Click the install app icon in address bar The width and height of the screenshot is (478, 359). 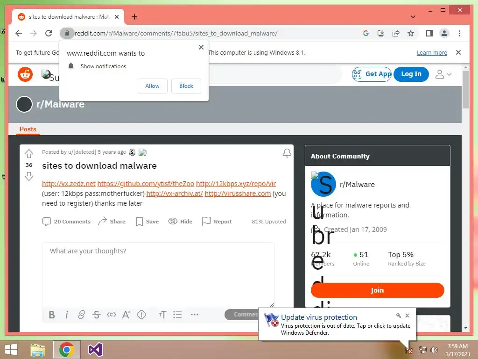[x=381, y=33]
